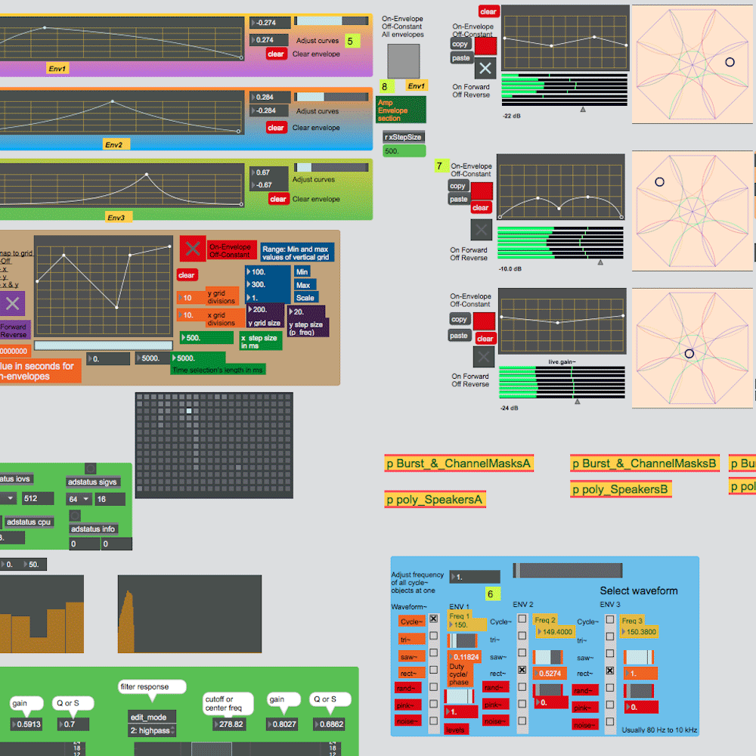Open the filter type menu showing 2: highpass
This screenshot has height=756, width=756.
[x=151, y=730]
